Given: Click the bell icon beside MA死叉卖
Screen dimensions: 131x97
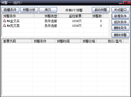Looking at the screenshot, I should pyautogui.click(x=4, y=25).
